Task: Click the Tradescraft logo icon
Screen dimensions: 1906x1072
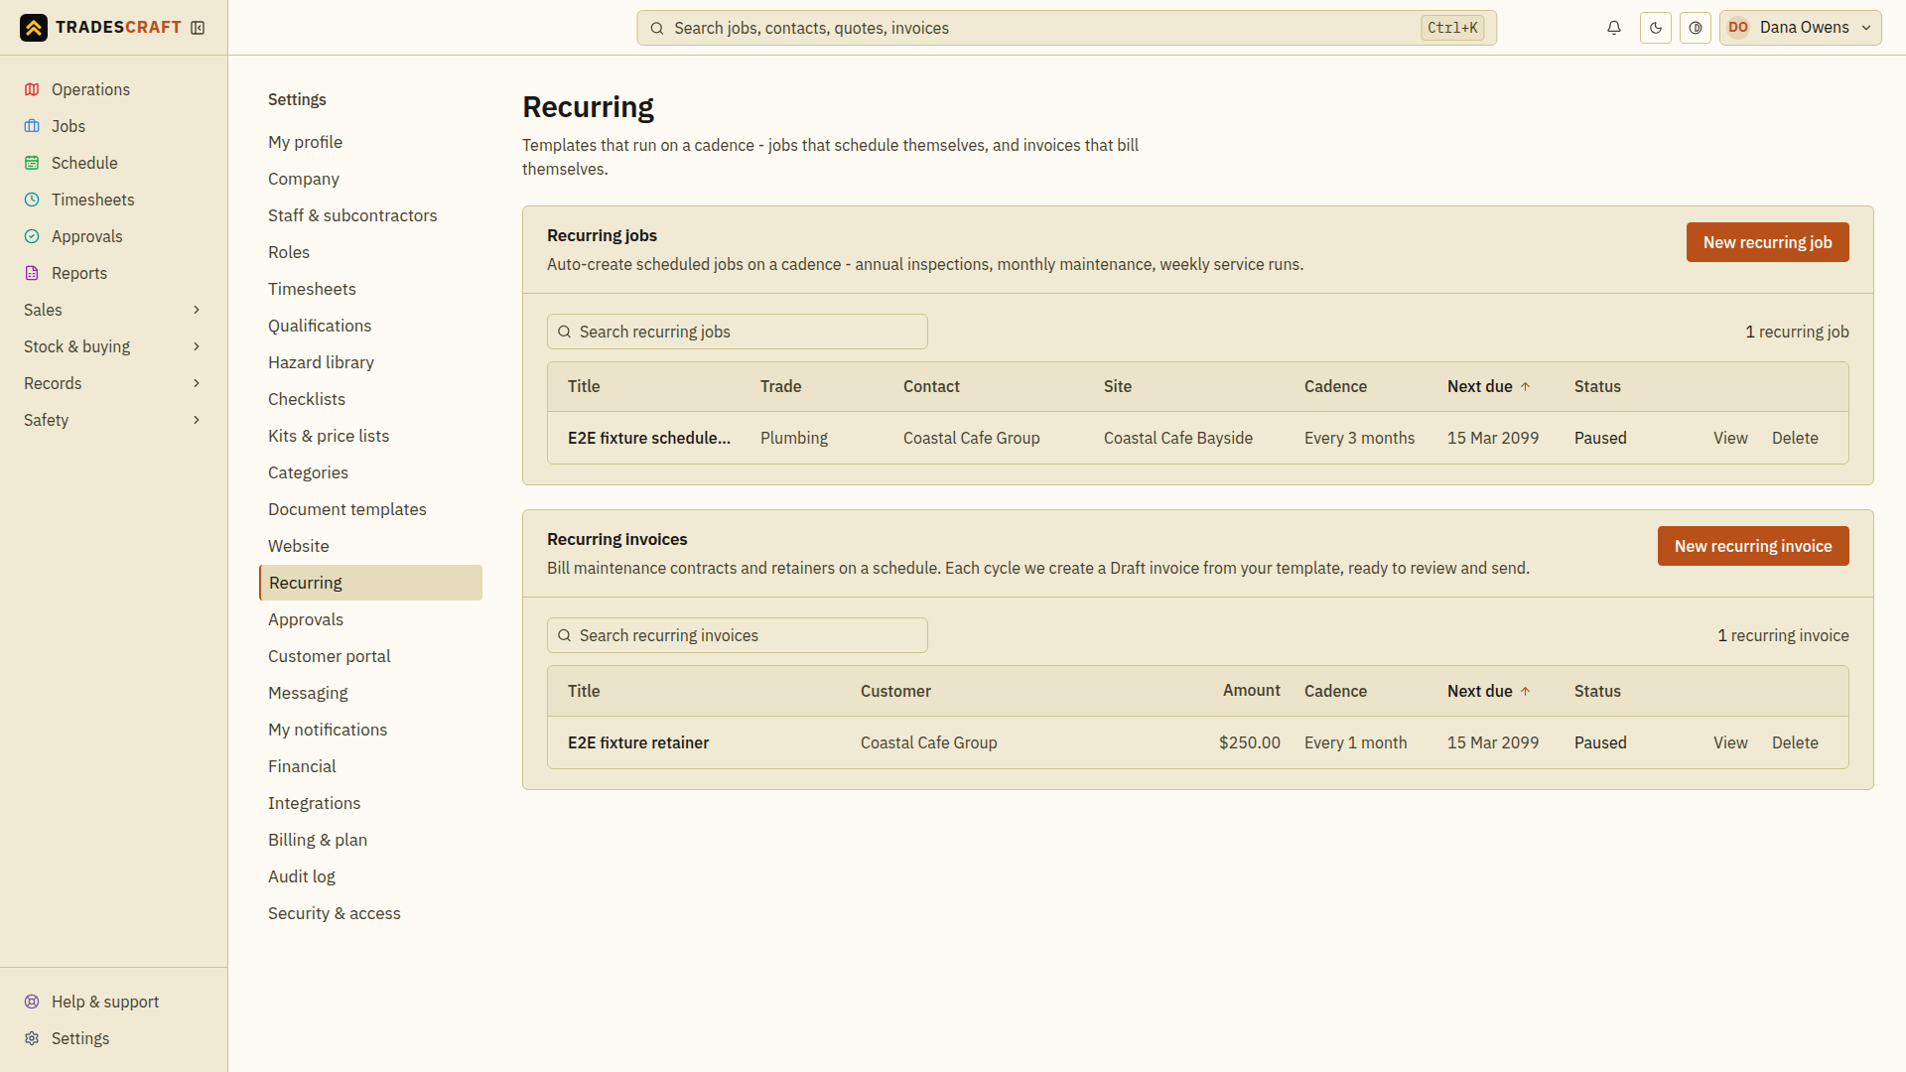Action: (34, 28)
